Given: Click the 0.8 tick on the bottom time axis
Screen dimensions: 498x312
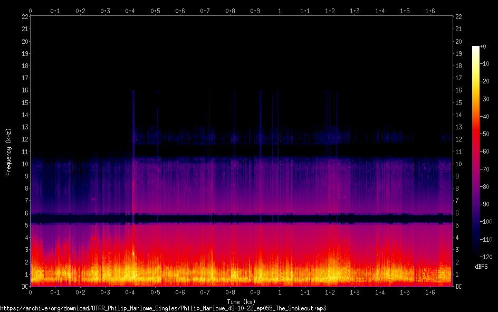Looking at the screenshot, I should 230,292.
